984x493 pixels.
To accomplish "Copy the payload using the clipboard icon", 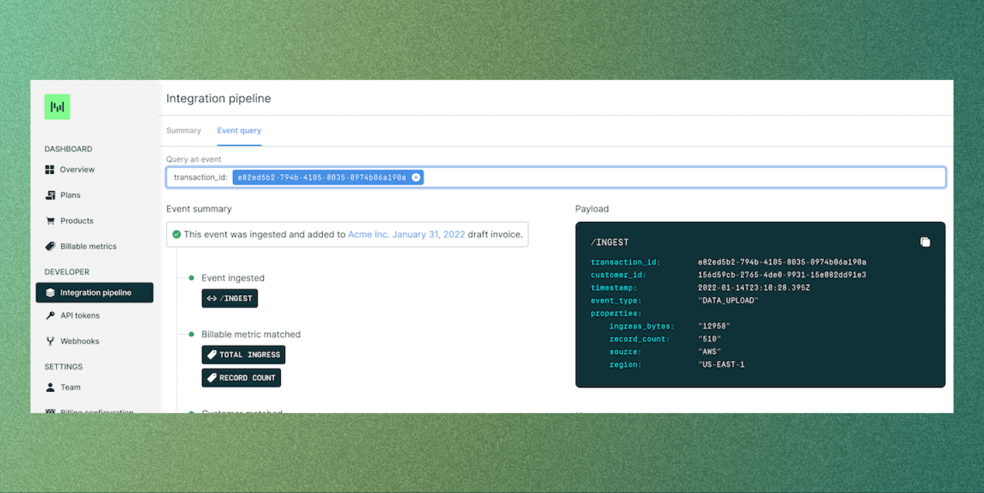I will [x=925, y=242].
